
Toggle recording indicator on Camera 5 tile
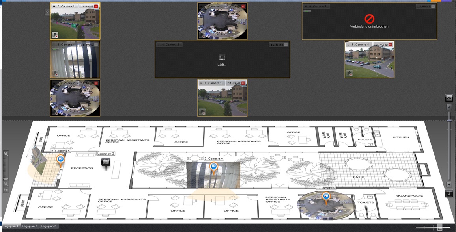point(286,45)
